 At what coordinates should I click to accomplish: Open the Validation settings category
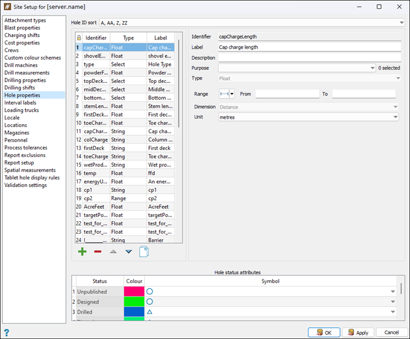coord(25,185)
